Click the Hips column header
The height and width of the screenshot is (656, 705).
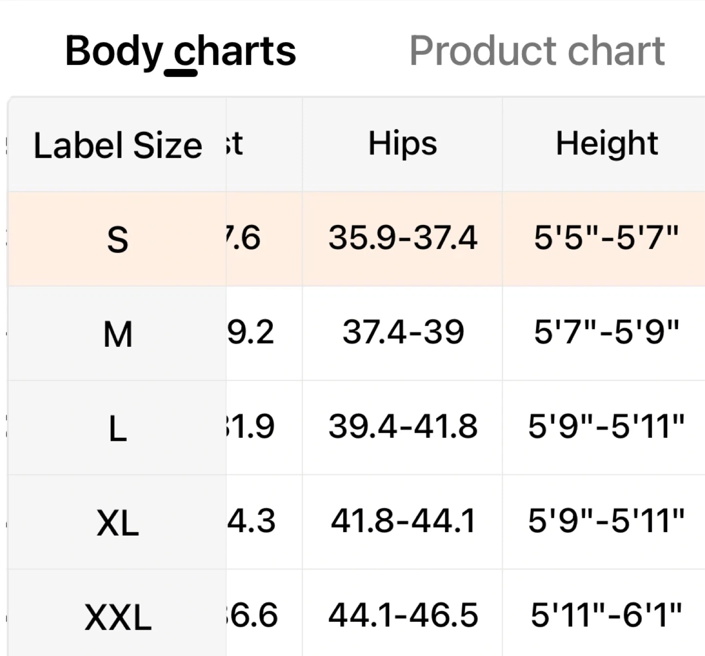click(402, 144)
